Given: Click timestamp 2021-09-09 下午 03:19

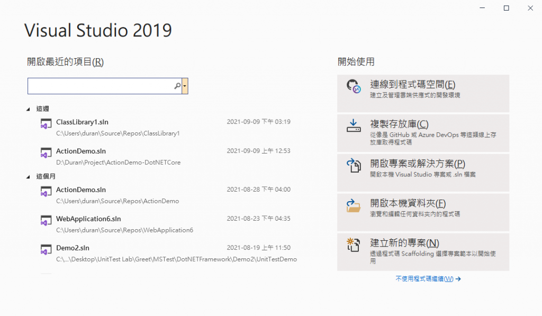Looking at the screenshot, I should [x=258, y=122].
